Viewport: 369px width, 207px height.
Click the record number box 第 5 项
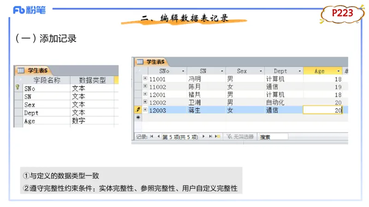[x=180, y=137]
